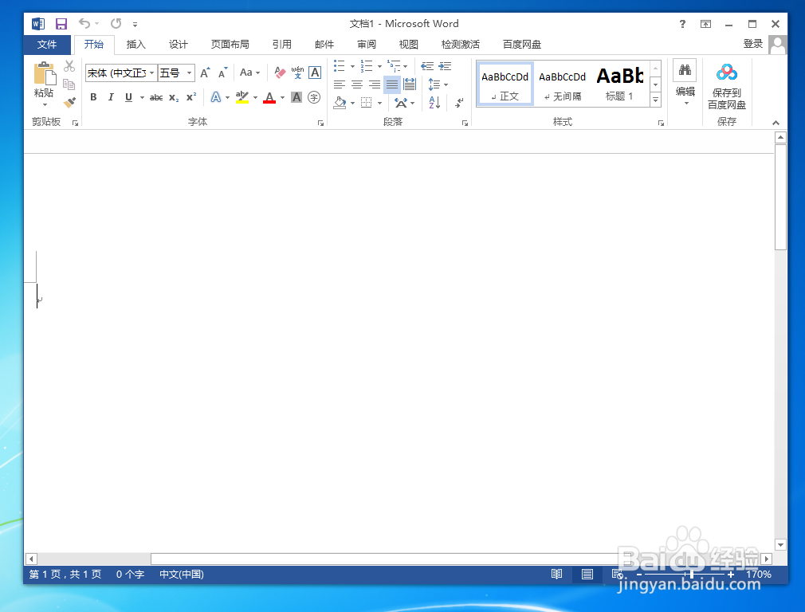Toggle bold formatting
The image size is (805, 612).
pyautogui.click(x=93, y=97)
